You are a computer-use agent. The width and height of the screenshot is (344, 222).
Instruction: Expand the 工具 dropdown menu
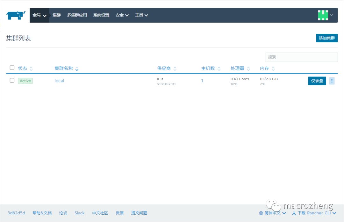[x=141, y=15]
